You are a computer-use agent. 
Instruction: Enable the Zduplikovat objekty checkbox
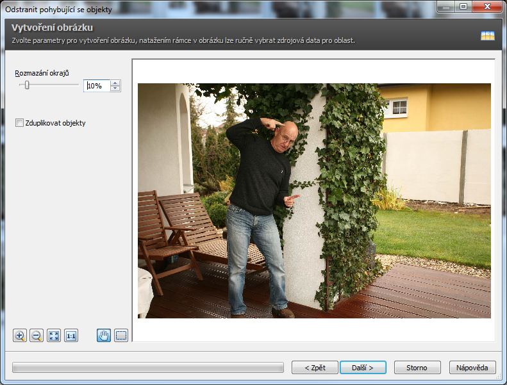pos(20,123)
